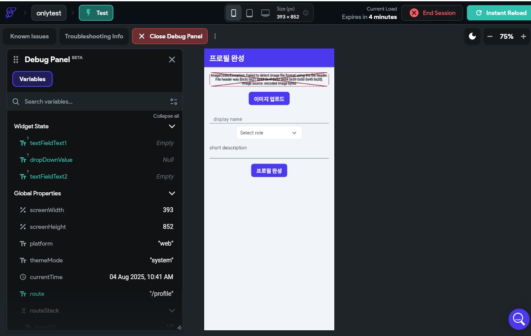The height and width of the screenshot is (336, 531).
Task: Click the screenHeight property row
Action: coord(95,227)
